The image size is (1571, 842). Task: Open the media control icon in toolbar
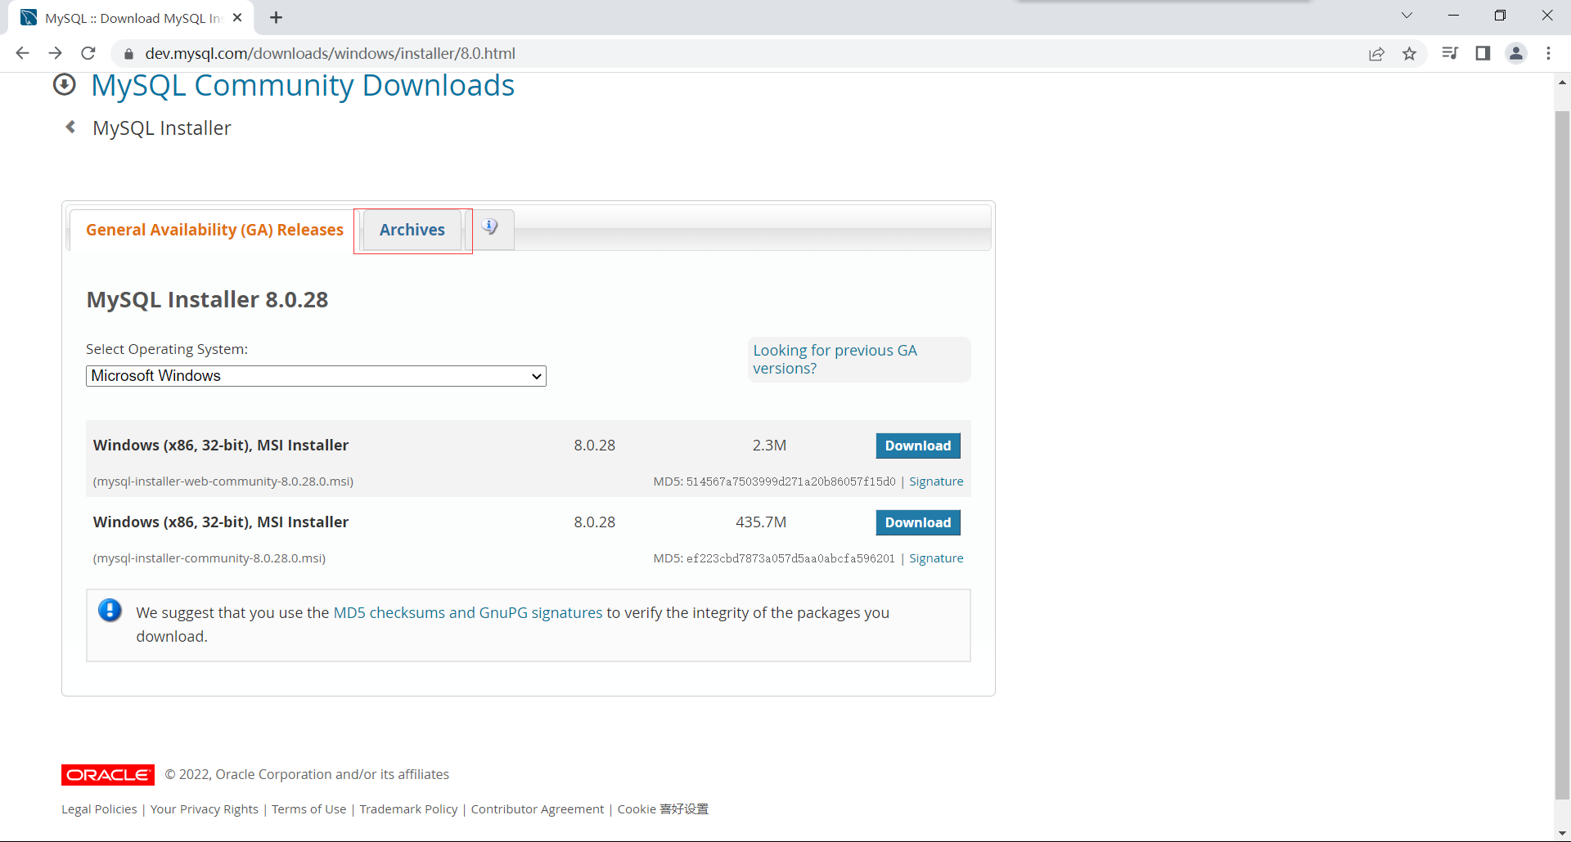coord(1449,53)
